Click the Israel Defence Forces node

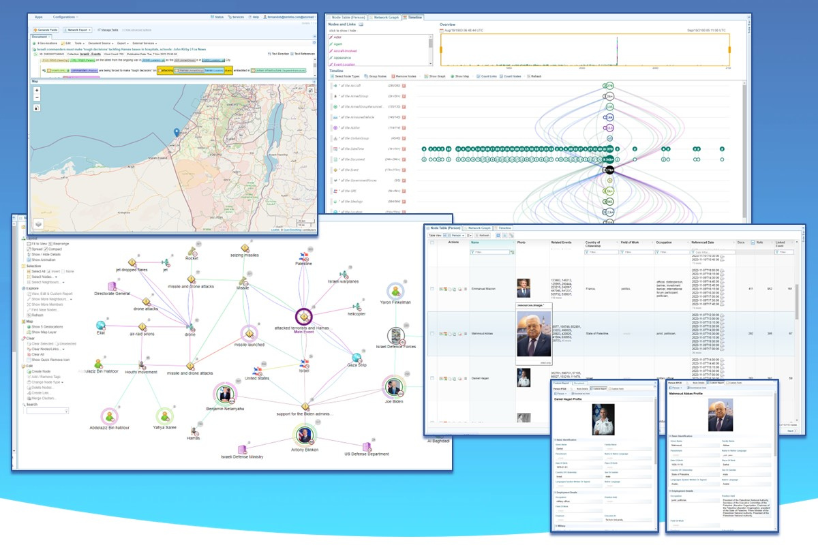pos(396,336)
